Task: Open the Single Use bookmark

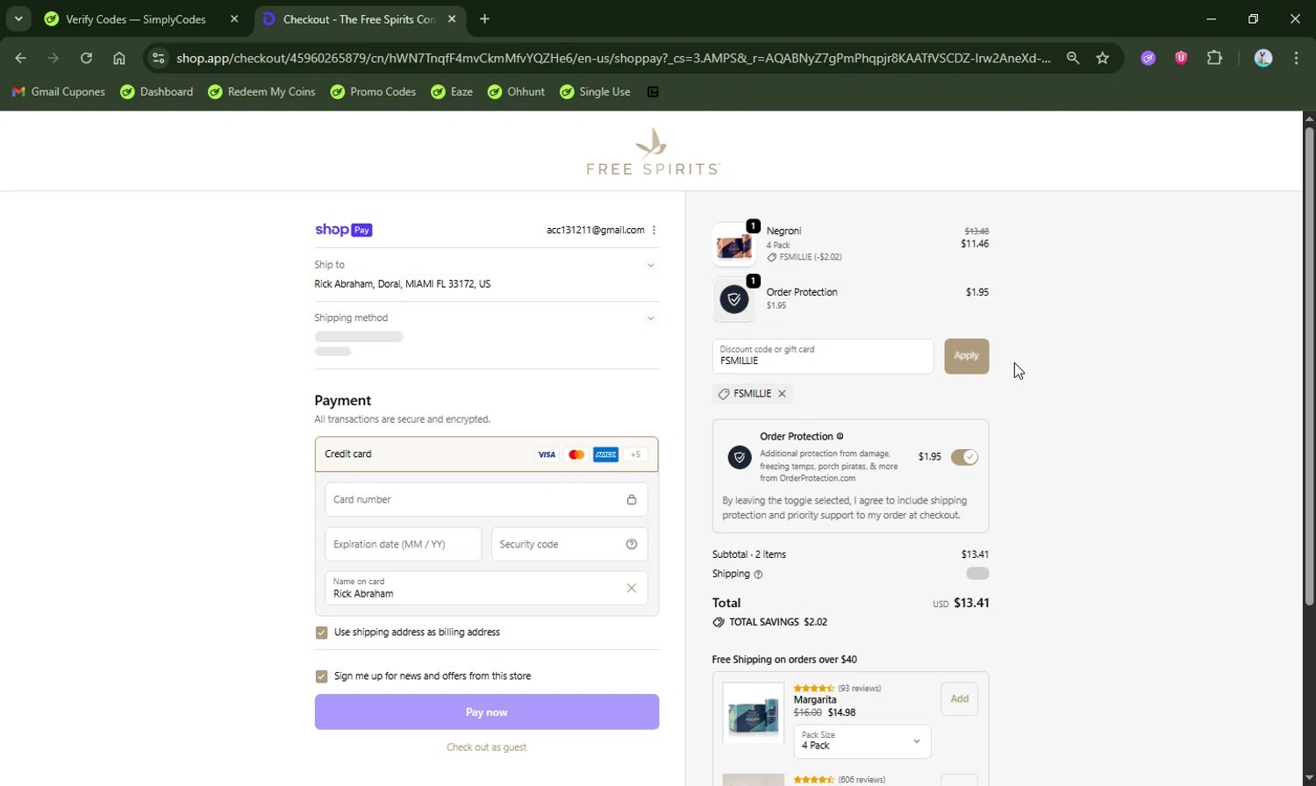Action: 595,92
